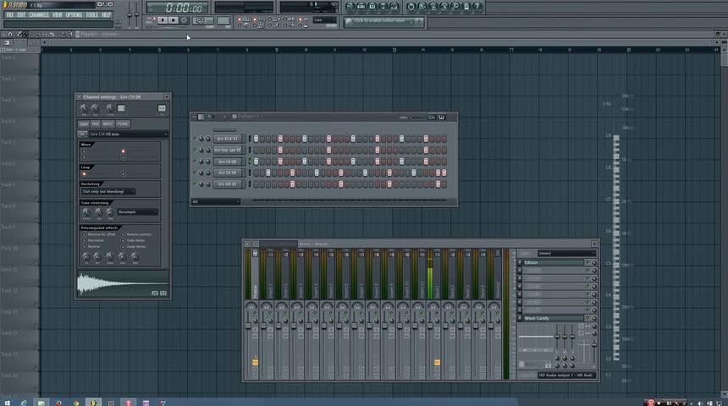
Task: Open the Resample time stretching dropdown
Action: [137, 211]
